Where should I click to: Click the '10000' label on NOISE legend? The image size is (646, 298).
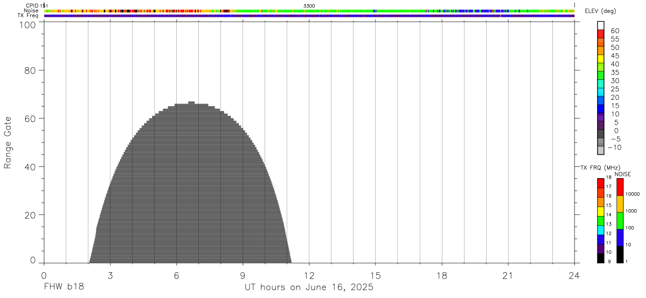point(632,194)
